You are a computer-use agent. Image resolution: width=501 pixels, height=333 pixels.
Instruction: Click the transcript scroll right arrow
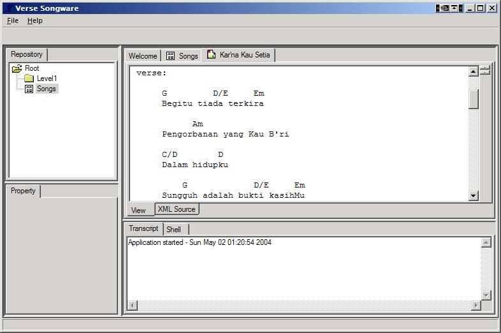click(476, 306)
